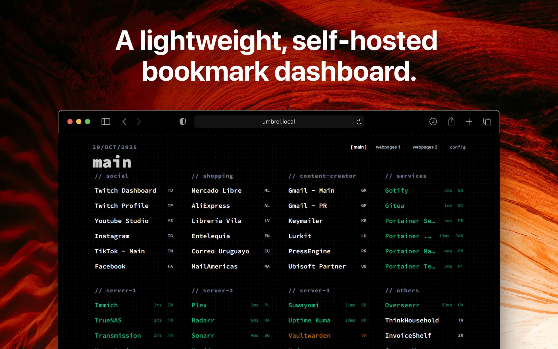Click the Share icon
This screenshot has width=558, height=349.
click(451, 121)
